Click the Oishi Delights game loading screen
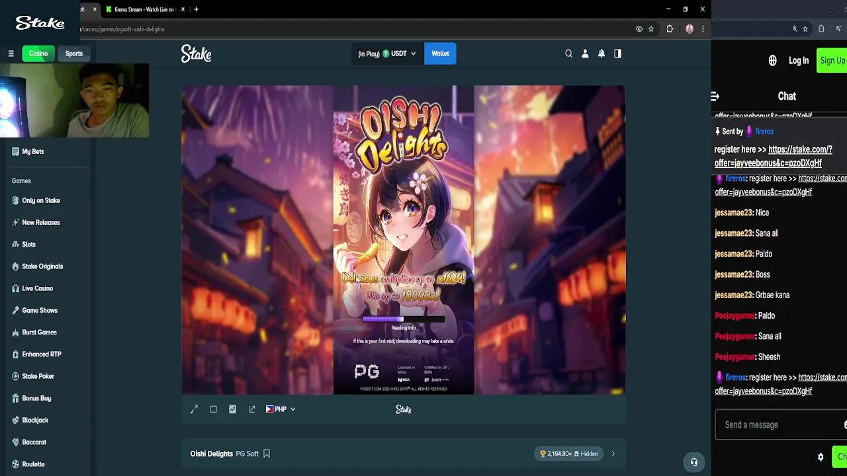 (x=404, y=240)
